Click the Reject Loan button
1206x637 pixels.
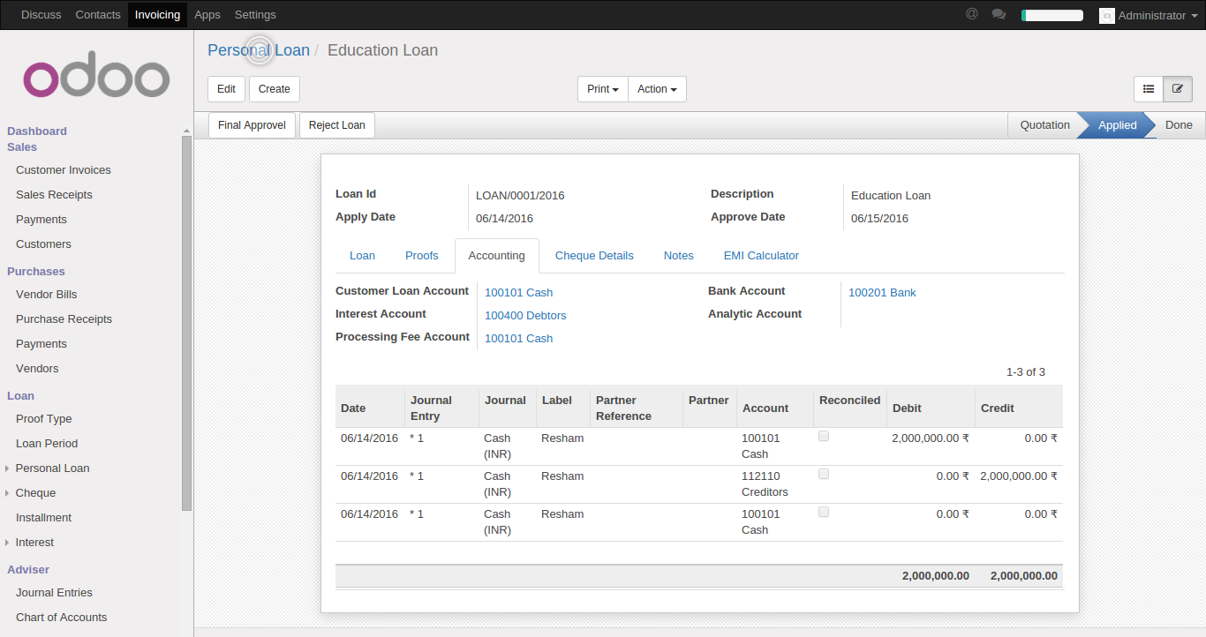[337, 125]
